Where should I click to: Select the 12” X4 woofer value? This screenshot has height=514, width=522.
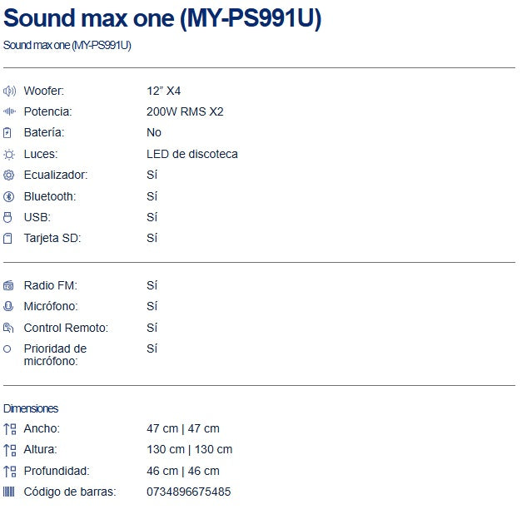pos(163,91)
